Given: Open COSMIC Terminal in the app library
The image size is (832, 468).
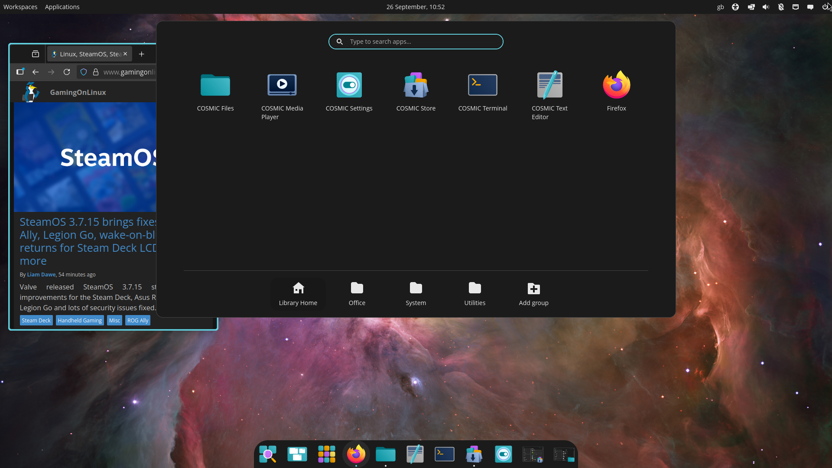Looking at the screenshot, I should point(483,92).
